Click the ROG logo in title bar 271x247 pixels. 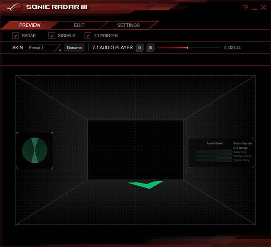click(14, 7)
